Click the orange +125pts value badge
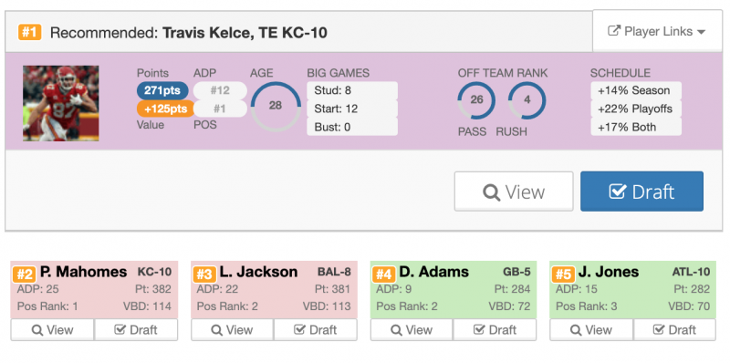 pos(165,109)
